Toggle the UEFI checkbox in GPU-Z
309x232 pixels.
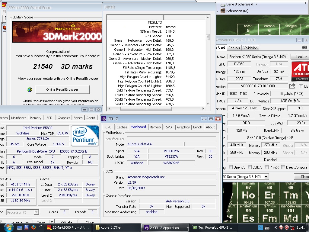coord(301,86)
